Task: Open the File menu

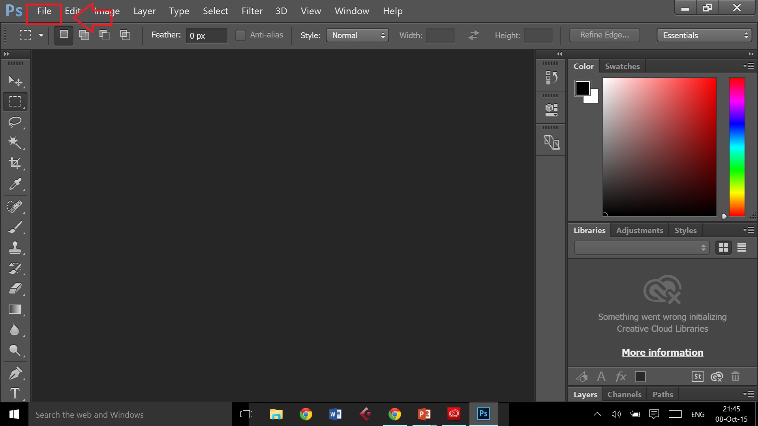Action: pos(44,11)
